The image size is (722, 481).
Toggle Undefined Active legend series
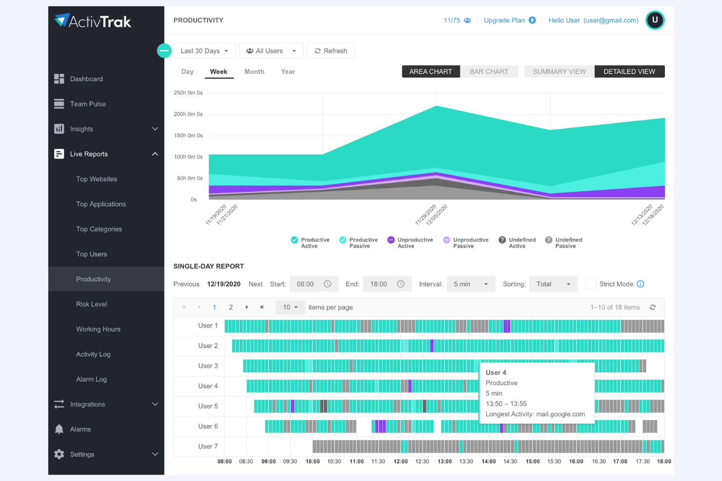[x=517, y=243]
